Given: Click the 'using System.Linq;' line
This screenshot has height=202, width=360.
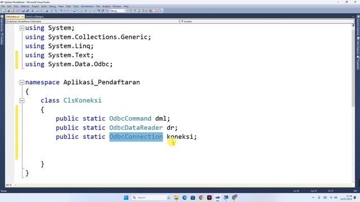Looking at the screenshot, I should [60, 46].
